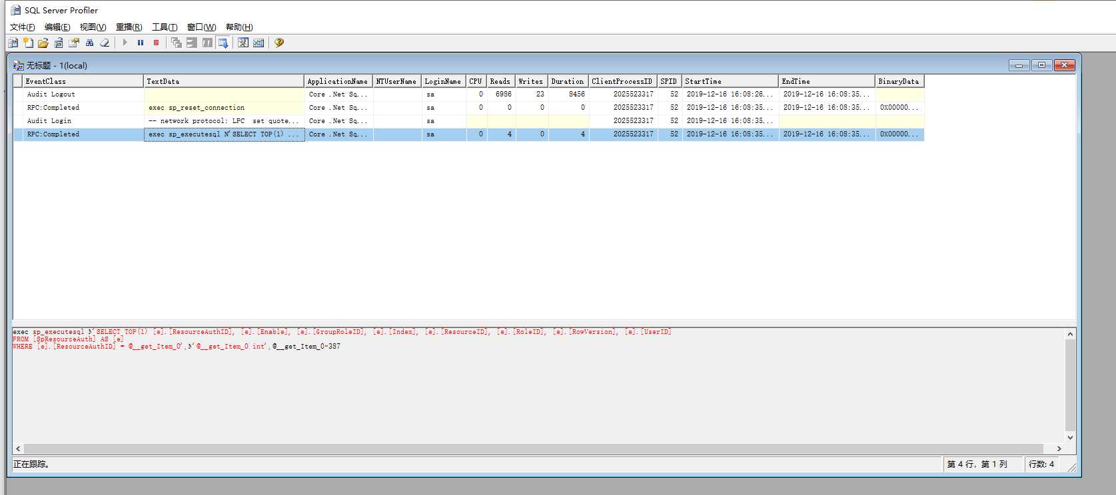Open the Performance Monitor icon
The height and width of the screenshot is (495, 1116).
(259, 43)
